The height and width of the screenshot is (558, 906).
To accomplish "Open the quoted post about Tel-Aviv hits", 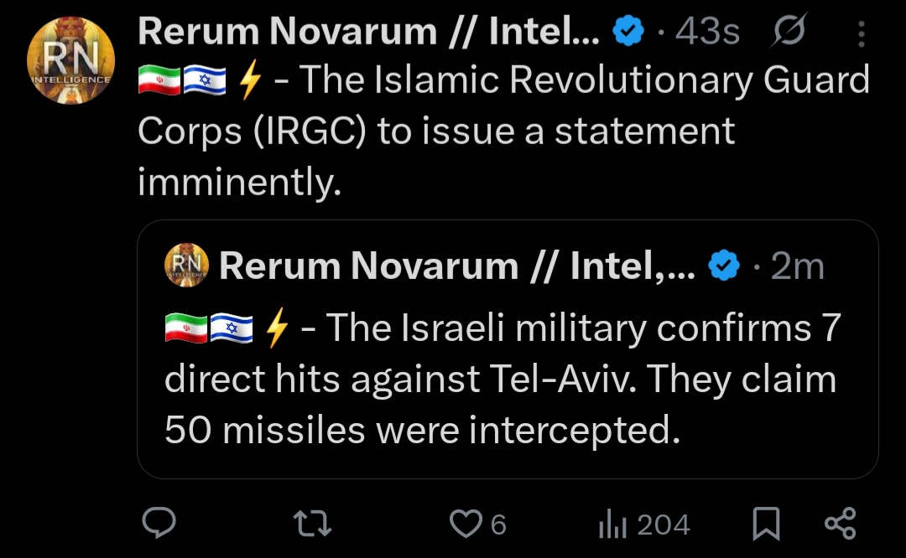I will pos(508,349).
